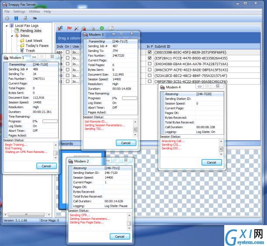Click Cancel in the Modem 3 window
Viewport: 267px width, 246px height.
(x=126, y=143)
